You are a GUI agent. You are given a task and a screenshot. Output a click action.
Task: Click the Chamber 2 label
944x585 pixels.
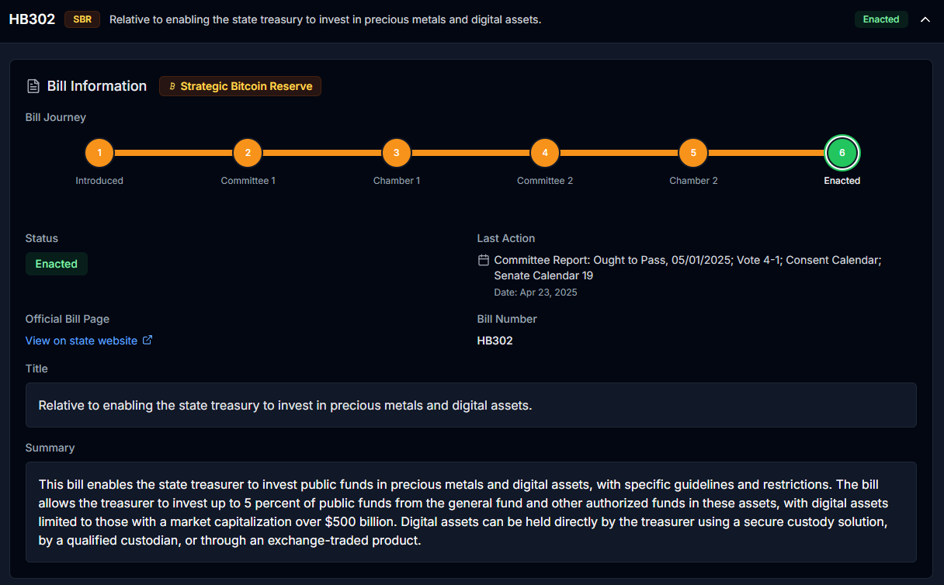693,181
